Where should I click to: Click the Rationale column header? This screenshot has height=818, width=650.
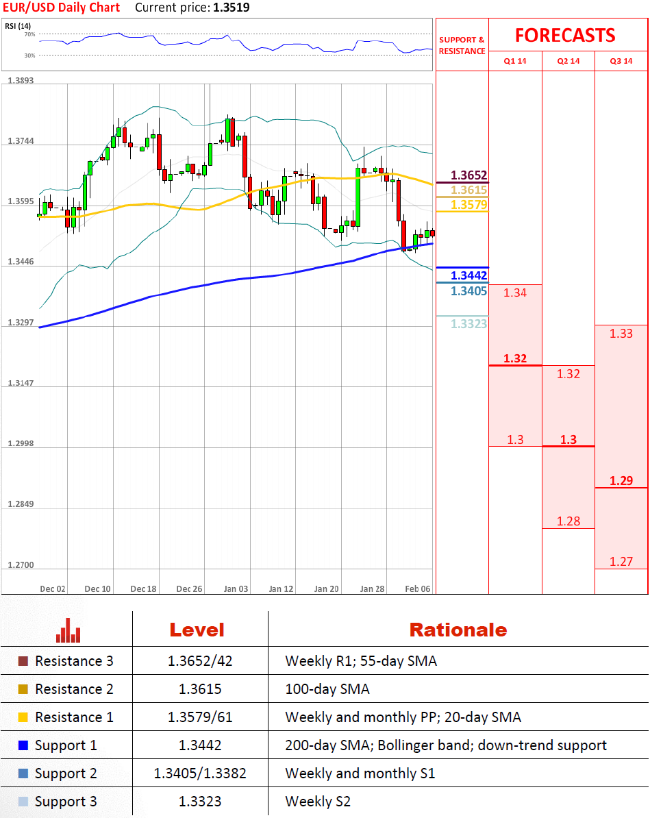tap(458, 630)
